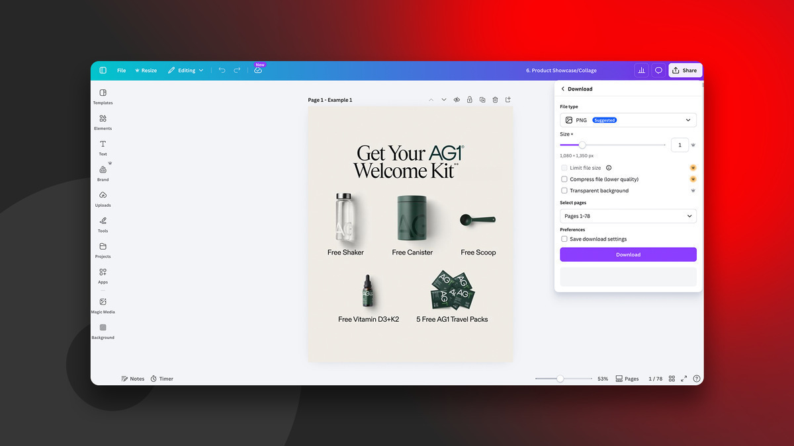Viewport: 794px width, 446px height.
Task: Open the Uploads panel
Action: pos(103,199)
